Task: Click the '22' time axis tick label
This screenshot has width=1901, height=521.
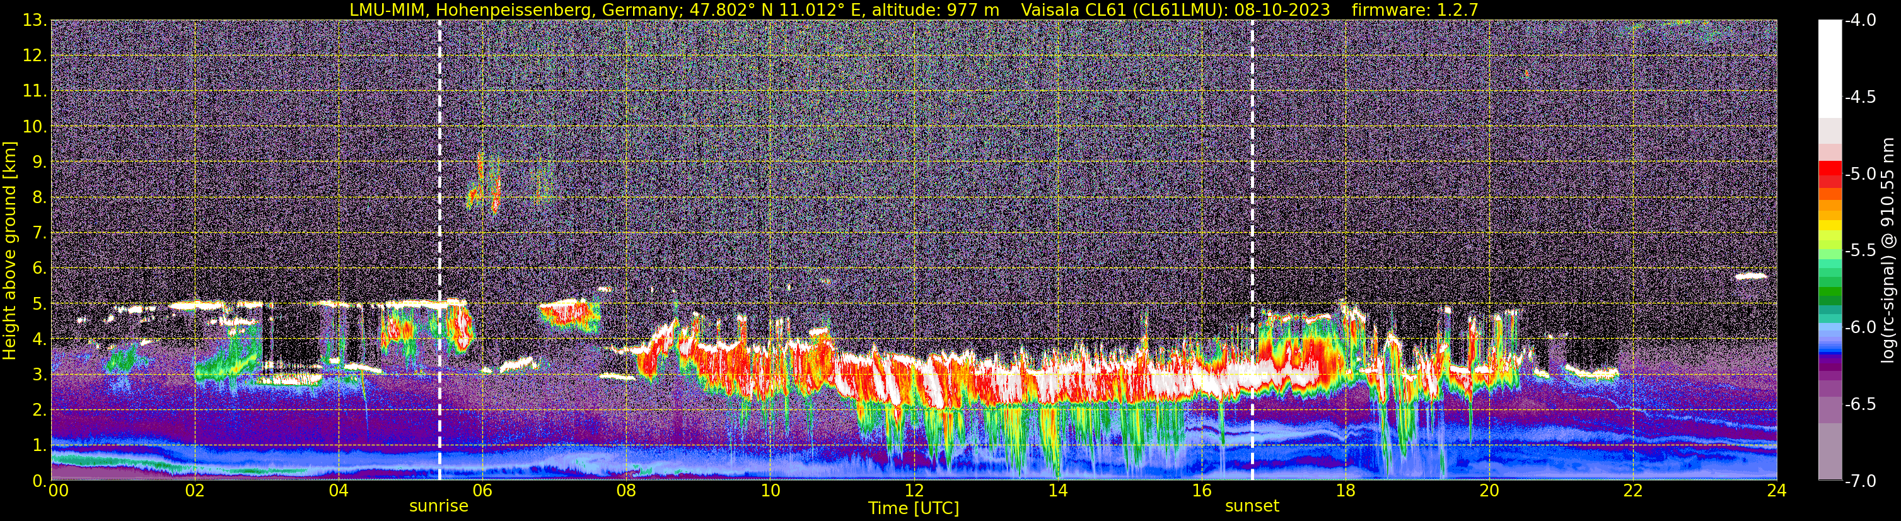Action: click(1633, 491)
